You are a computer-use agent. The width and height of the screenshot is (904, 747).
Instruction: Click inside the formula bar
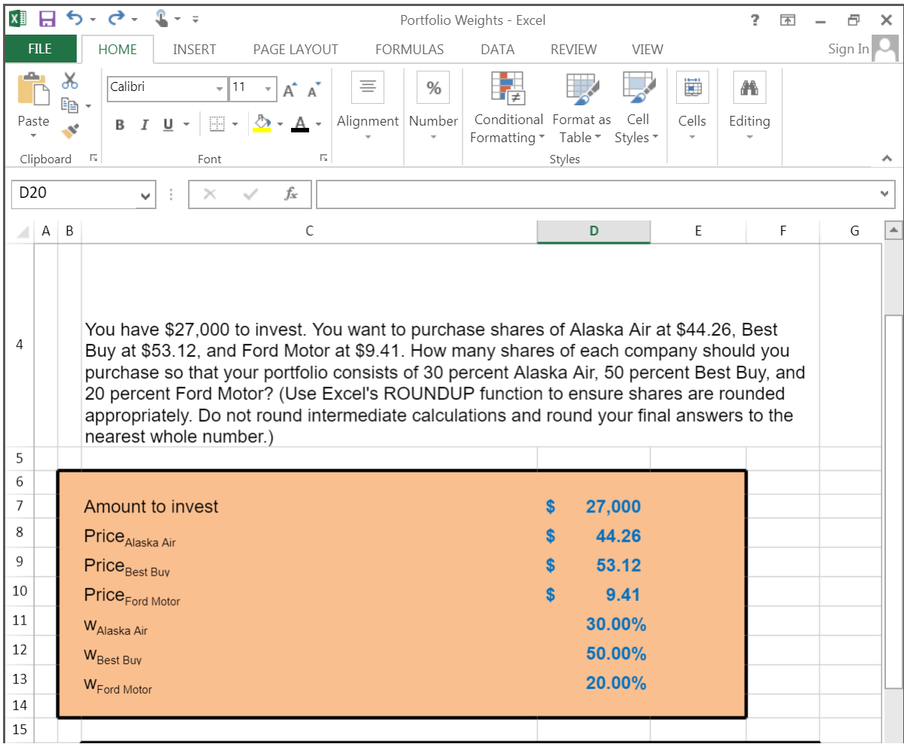(x=526, y=194)
